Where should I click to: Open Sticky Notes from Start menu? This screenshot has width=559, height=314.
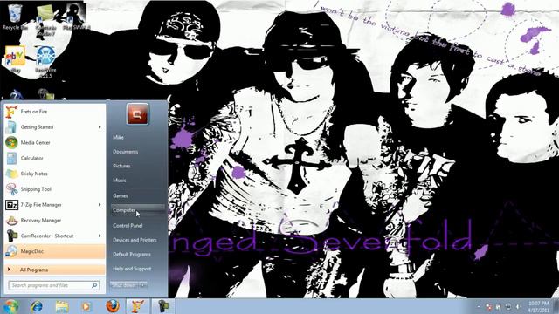click(54, 174)
